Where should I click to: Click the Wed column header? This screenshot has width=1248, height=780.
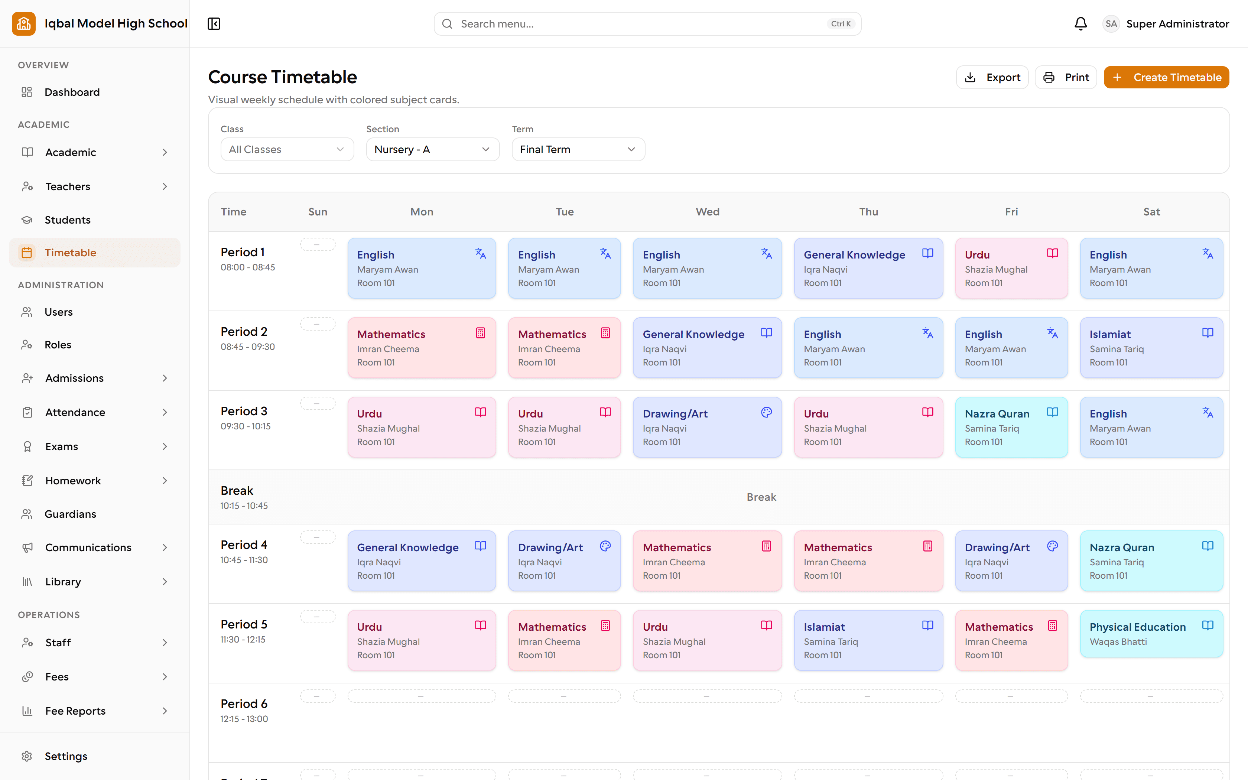pos(707,211)
